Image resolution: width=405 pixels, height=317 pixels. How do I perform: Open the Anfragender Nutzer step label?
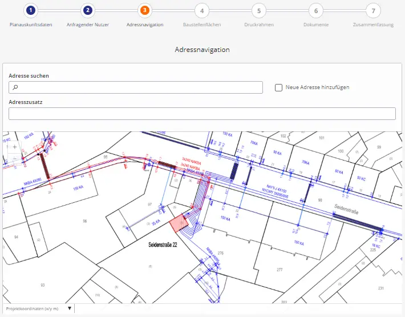[x=88, y=25]
